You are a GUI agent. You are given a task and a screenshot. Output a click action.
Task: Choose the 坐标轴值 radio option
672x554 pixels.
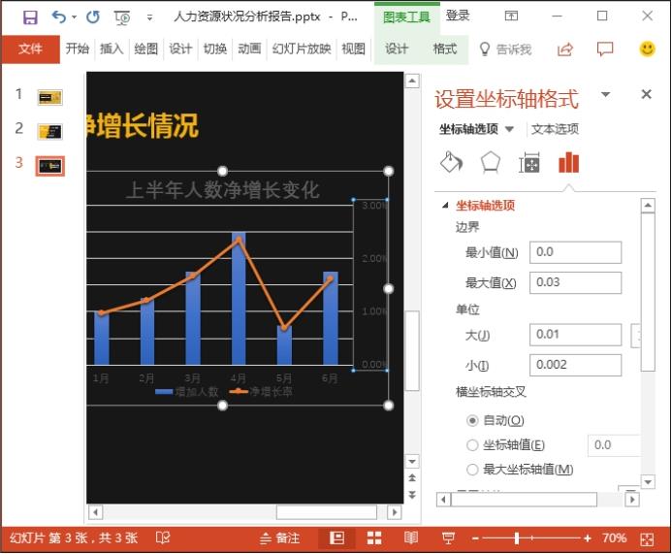(472, 445)
